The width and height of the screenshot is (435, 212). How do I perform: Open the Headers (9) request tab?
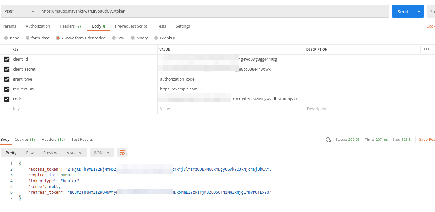coord(70,26)
